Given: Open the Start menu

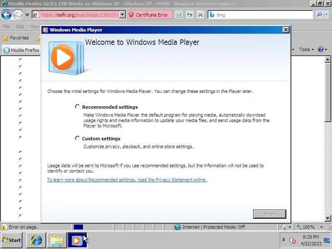Looking at the screenshot, I should 12,240.
